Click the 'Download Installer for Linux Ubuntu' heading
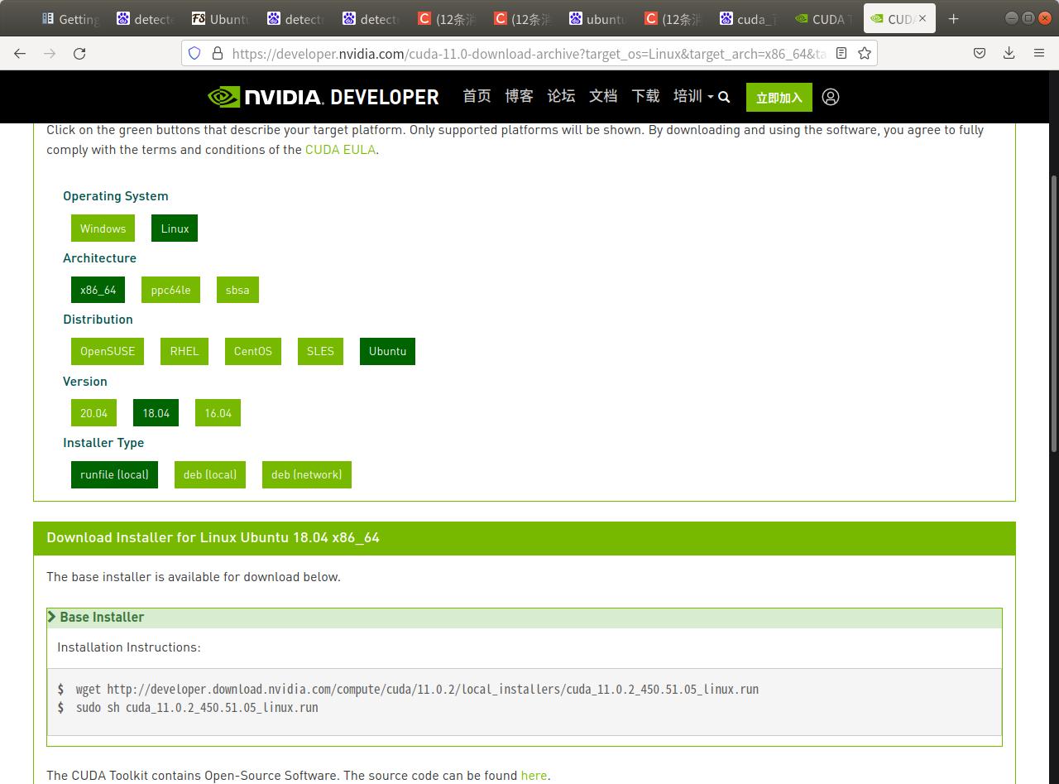The image size is (1059, 784). (213, 538)
